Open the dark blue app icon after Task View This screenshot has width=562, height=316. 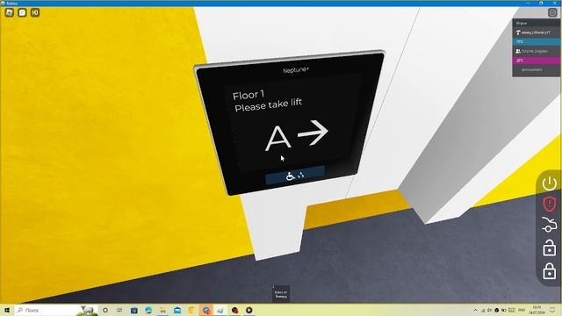coord(134,310)
